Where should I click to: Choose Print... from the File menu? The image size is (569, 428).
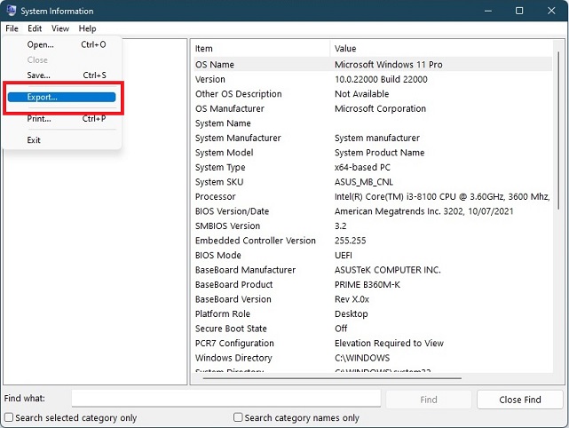61,119
